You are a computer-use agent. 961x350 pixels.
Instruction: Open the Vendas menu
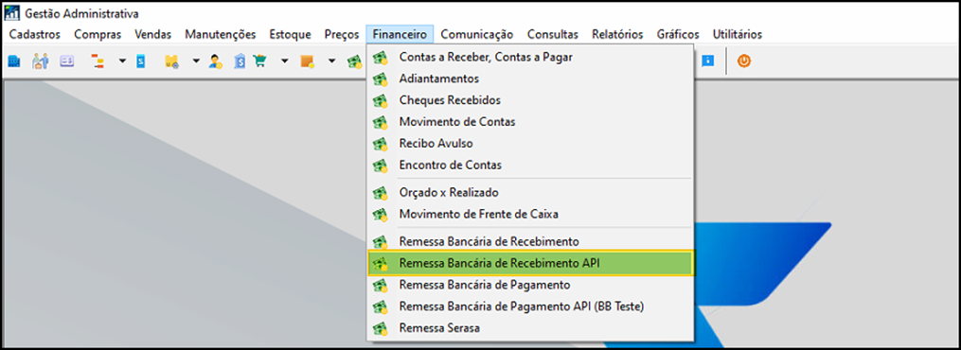153,34
